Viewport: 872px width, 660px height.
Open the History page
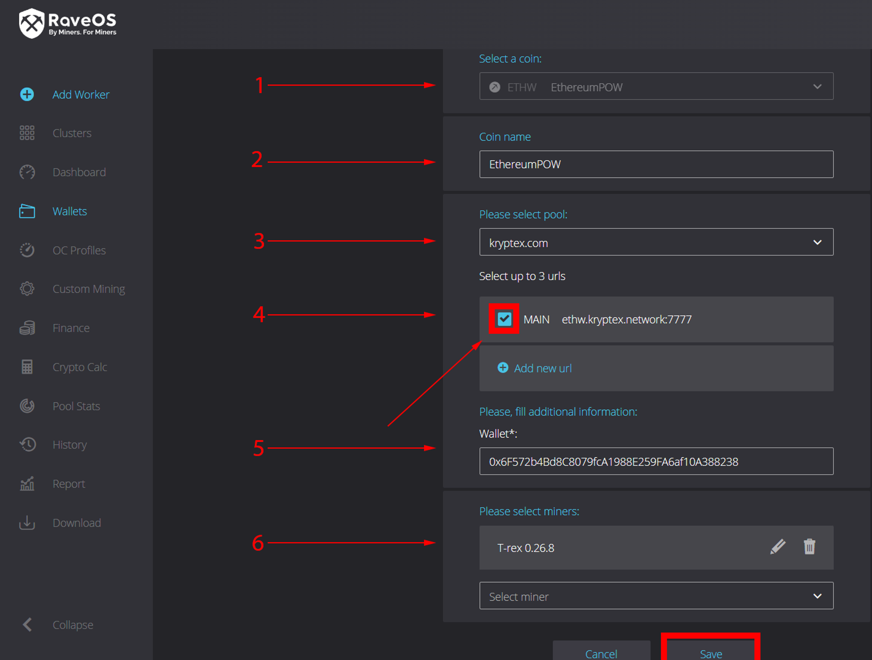70,445
